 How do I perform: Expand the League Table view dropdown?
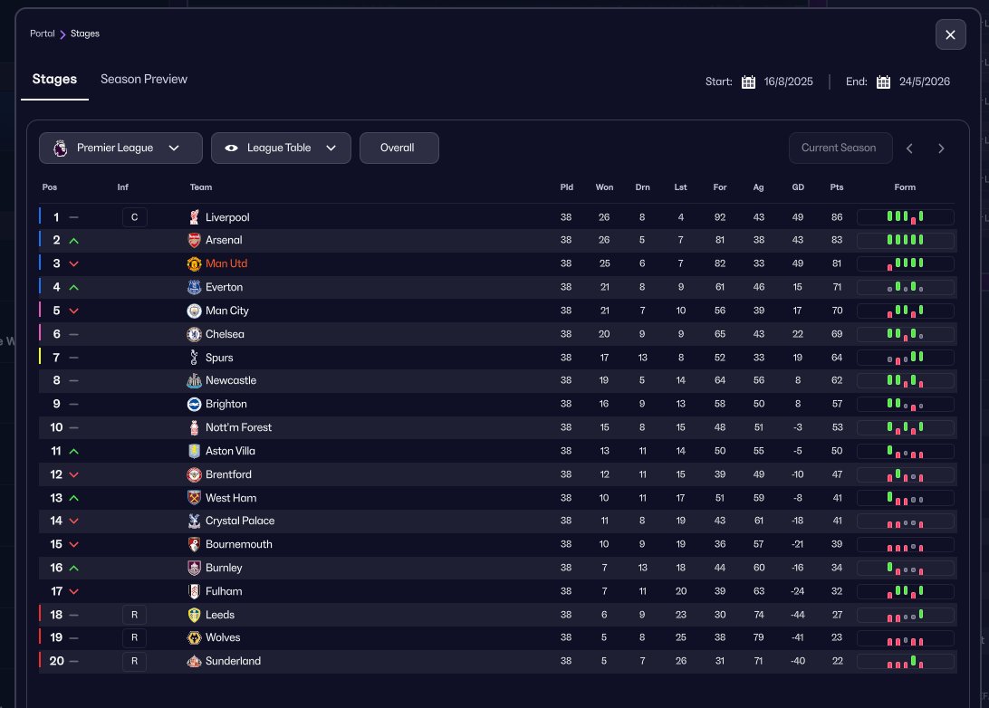pos(281,148)
